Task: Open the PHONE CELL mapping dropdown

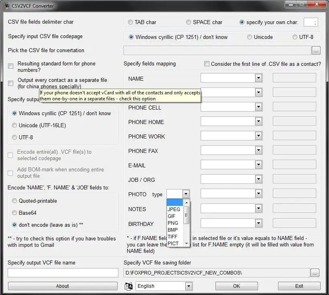Action: point(258,107)
